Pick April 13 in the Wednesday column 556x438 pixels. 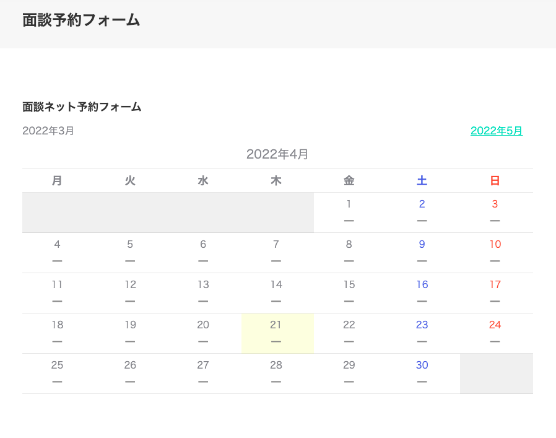point(203,292)
